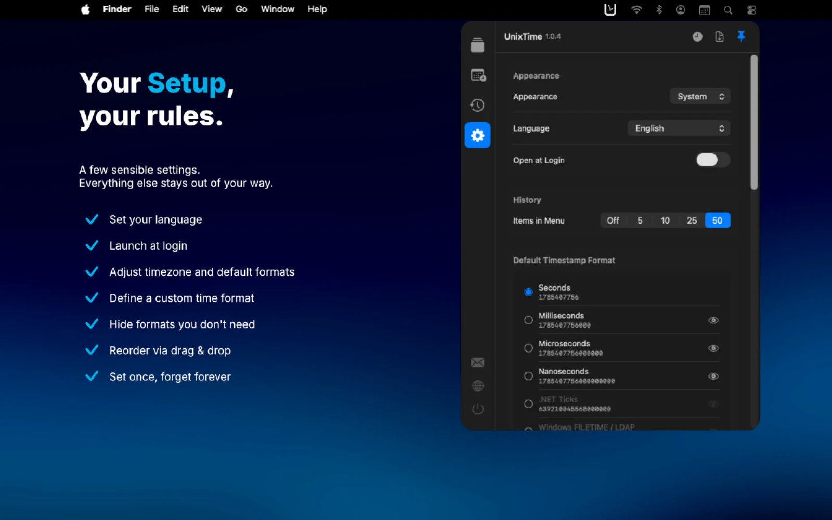Set Items in Menu to Off

click(x=613, y=220)
